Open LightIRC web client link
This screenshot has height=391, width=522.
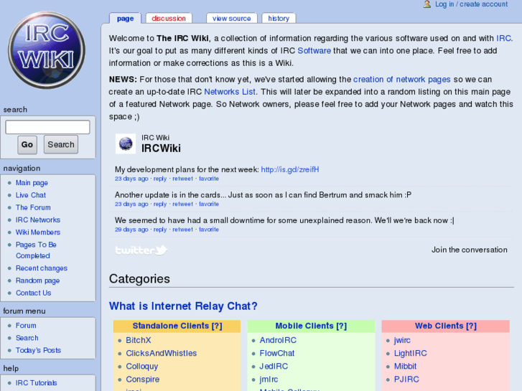coord(411,353)
